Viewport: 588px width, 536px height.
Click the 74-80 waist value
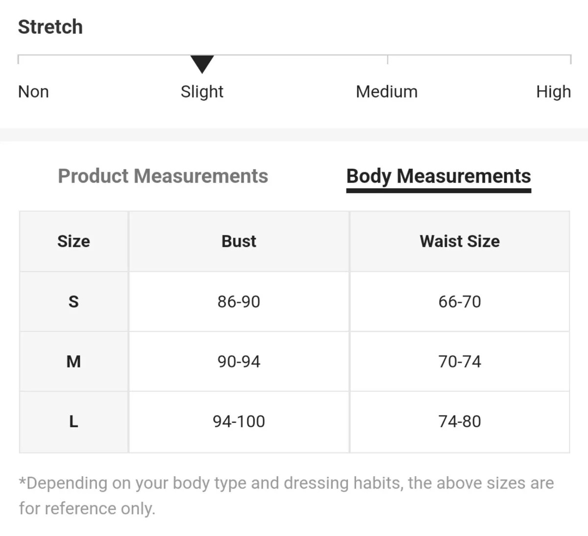[x=460, y=421]
